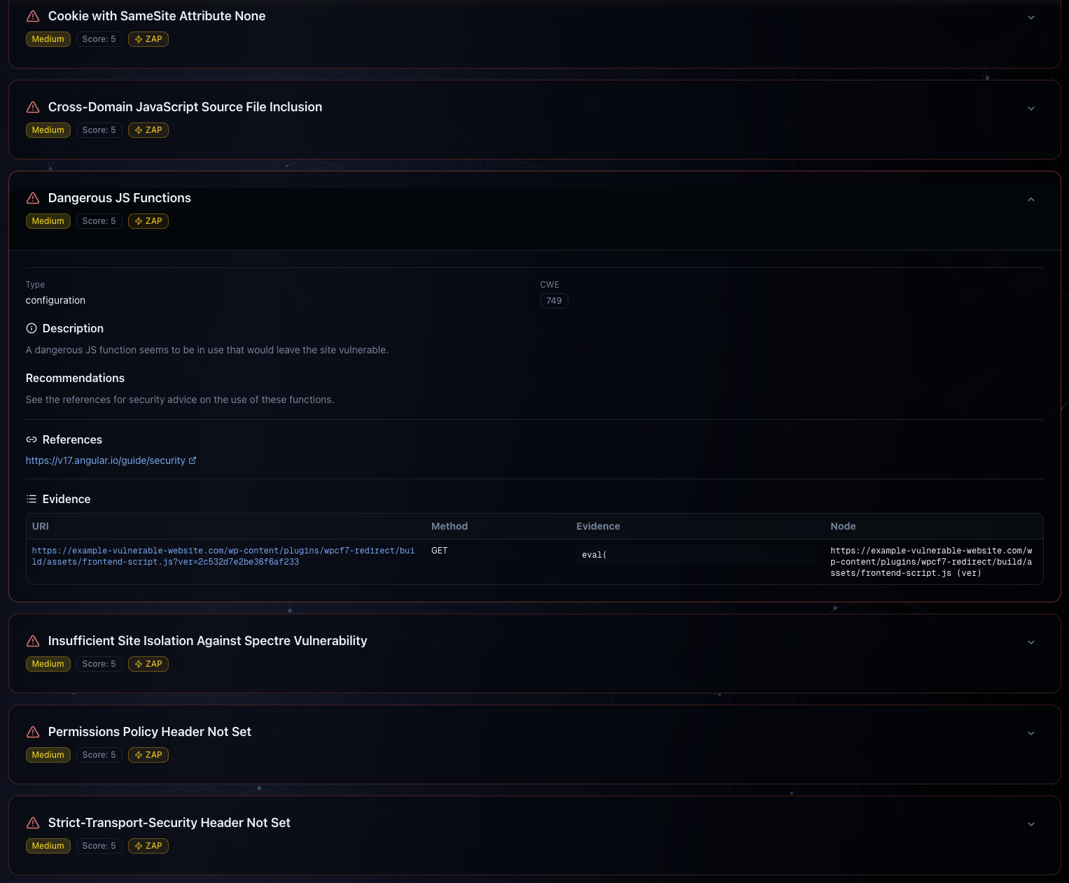
Task: Click Score: 5 badge on Strict-Transport-Security card
Action: click(x=99, y=846)
